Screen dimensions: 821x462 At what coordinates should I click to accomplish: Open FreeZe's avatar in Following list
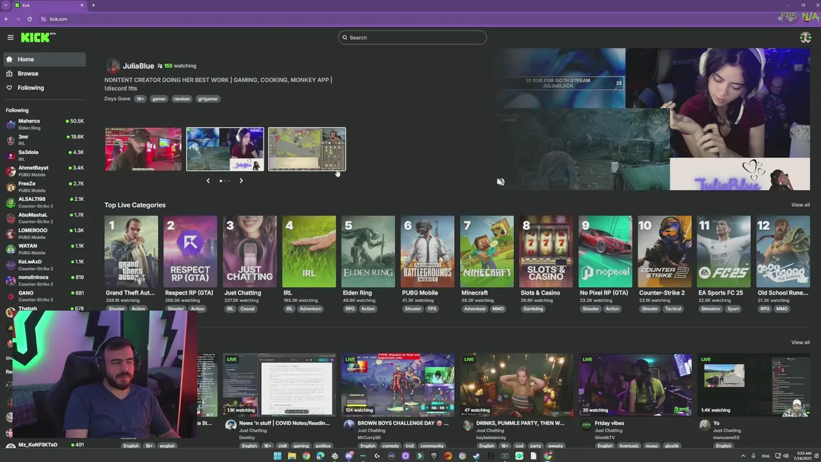[11, 187]
